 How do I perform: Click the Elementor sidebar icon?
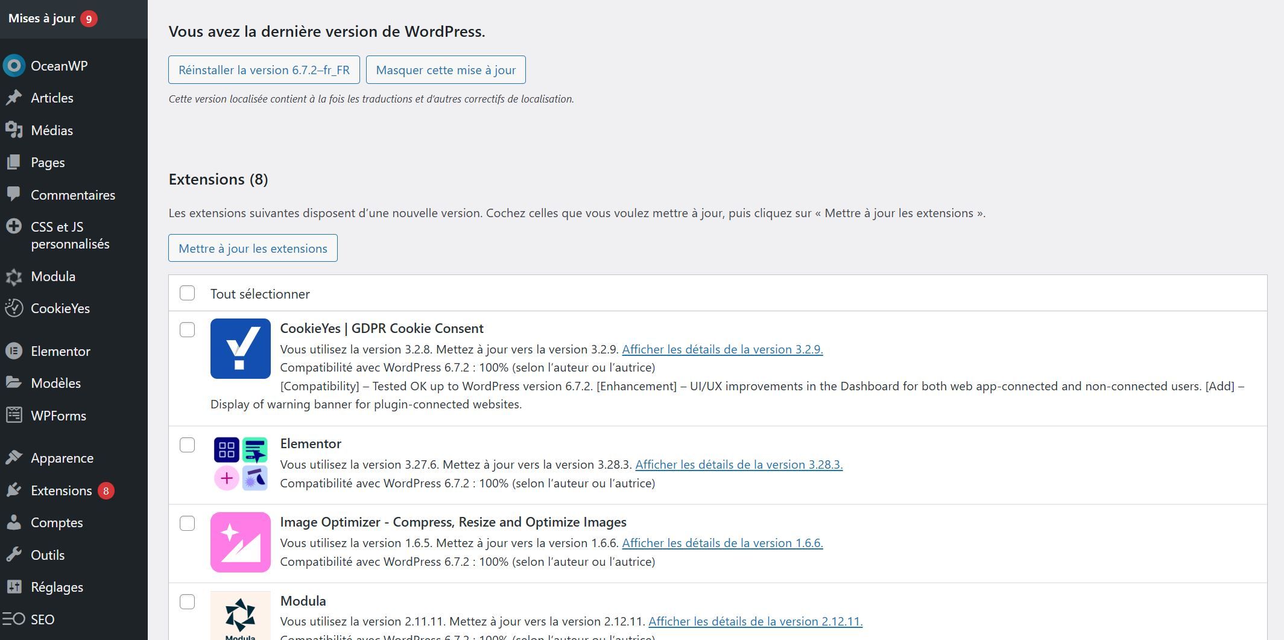pos(14,351)
